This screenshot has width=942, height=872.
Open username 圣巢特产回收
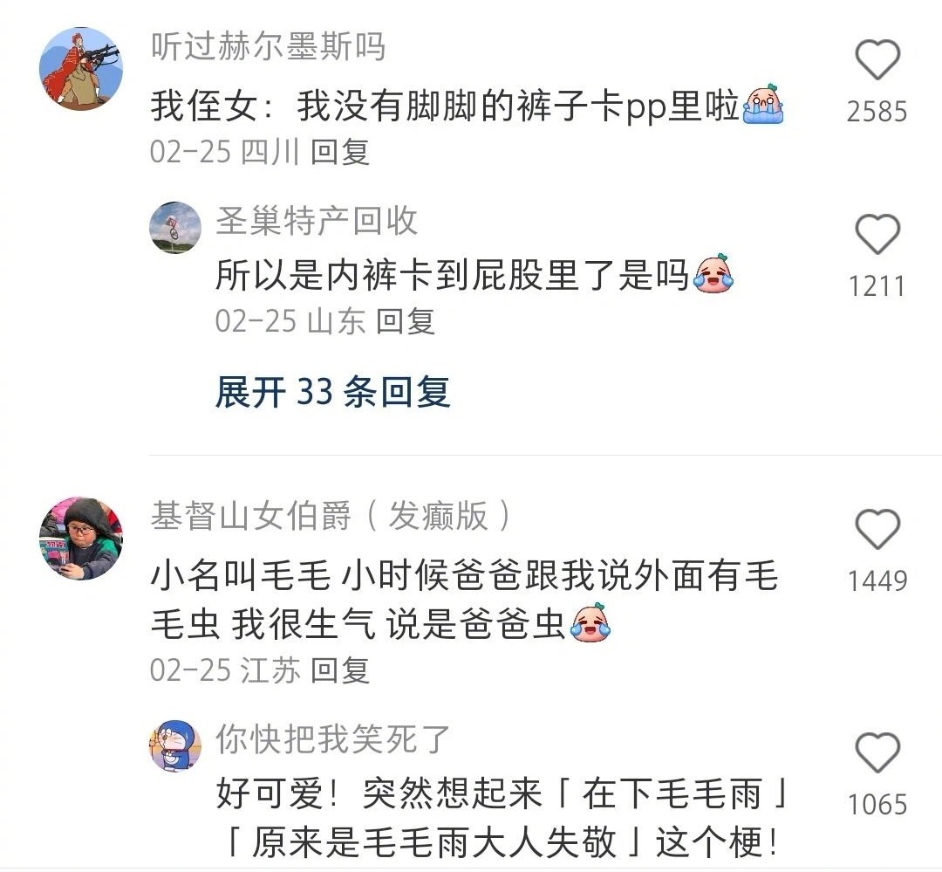click(317, 221)
